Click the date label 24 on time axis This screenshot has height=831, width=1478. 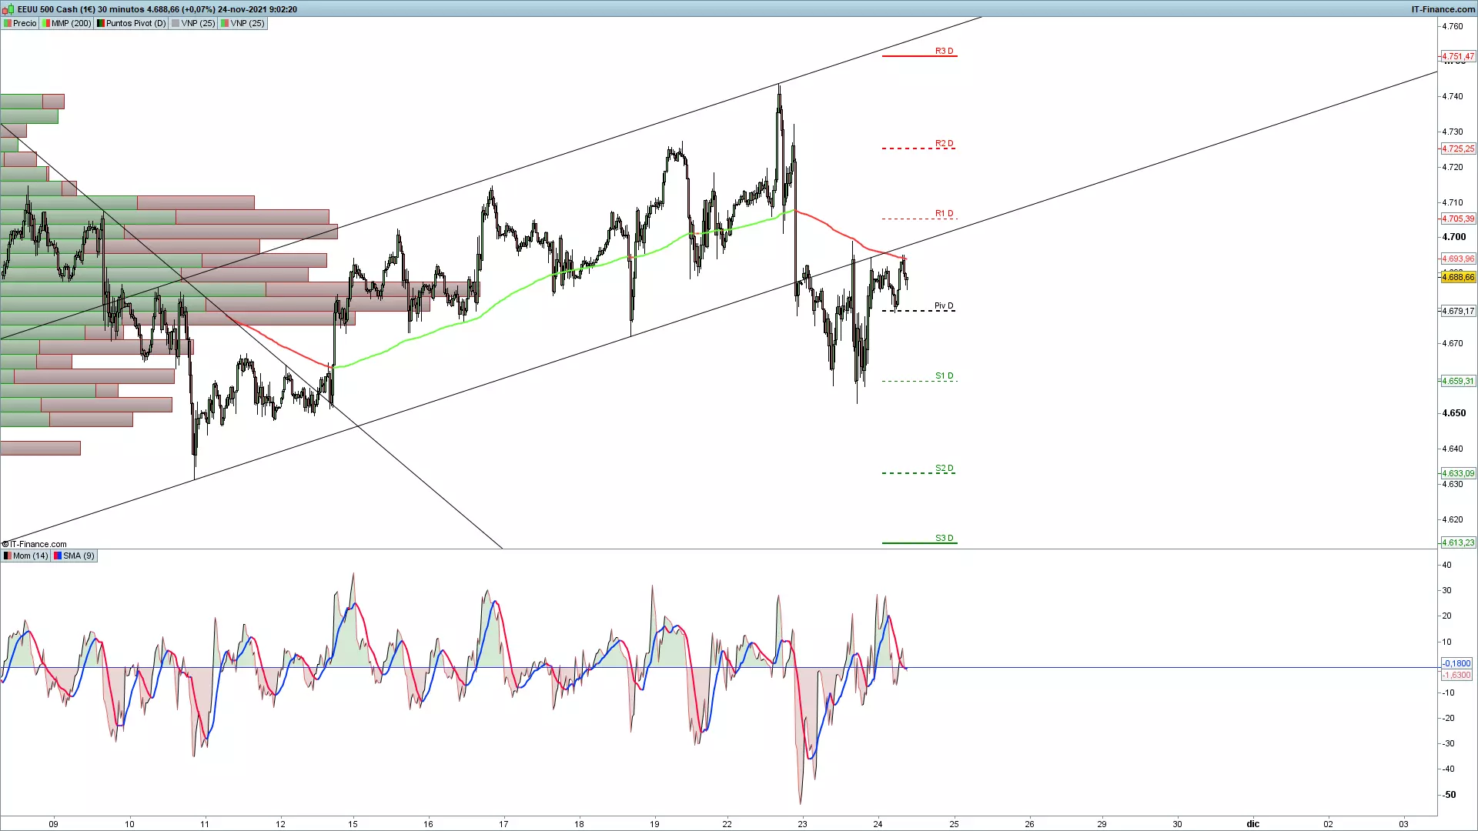tap(878, 824)
